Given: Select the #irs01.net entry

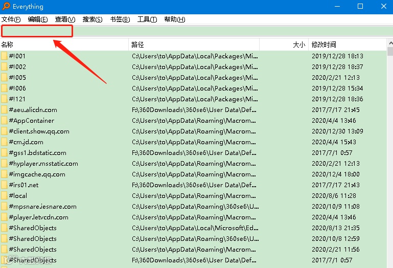Looking at the screenshot, I should pos(24,185).
